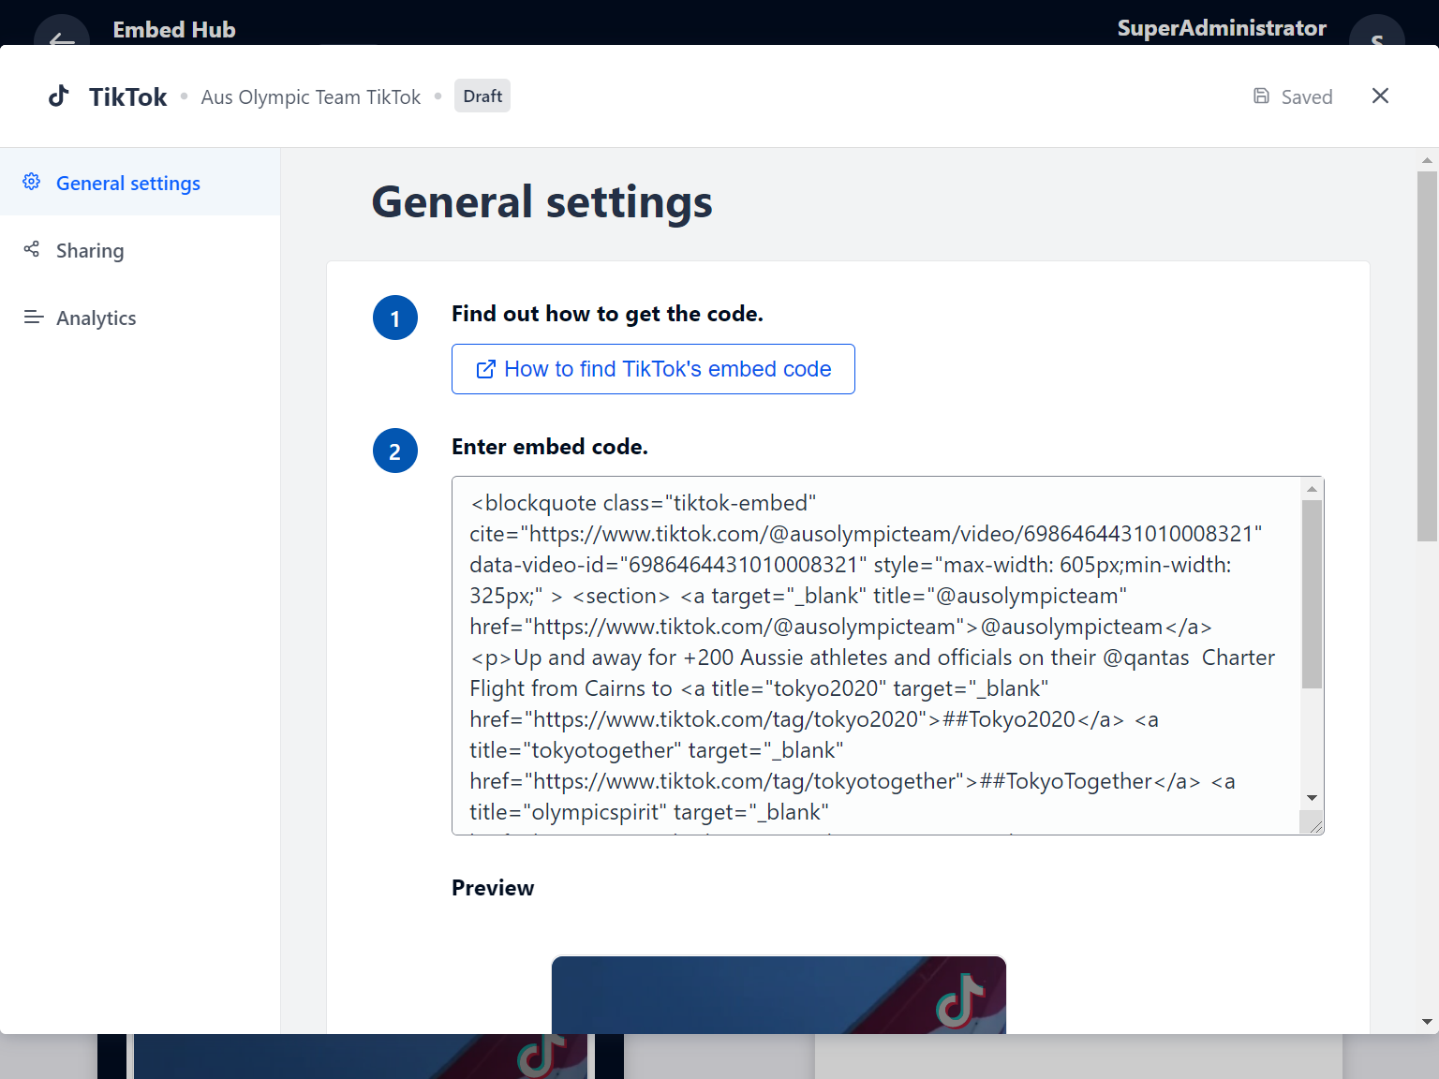The image size is (1439, 1079).
Task: Go to the Analytics section
Action: click(96, 318)
